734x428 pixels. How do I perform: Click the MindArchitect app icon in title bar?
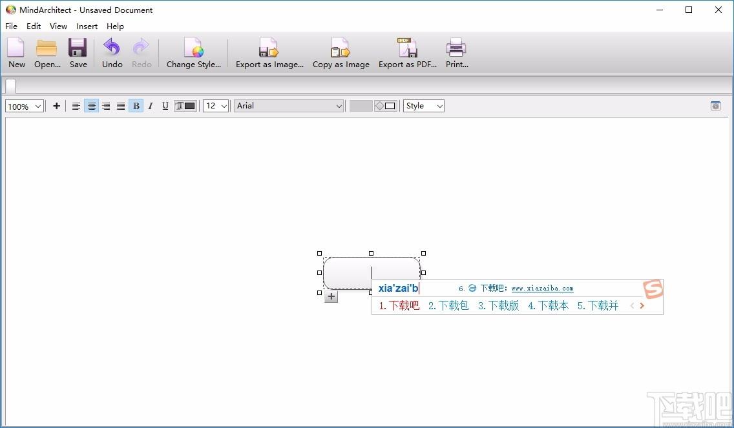[10, 9]
